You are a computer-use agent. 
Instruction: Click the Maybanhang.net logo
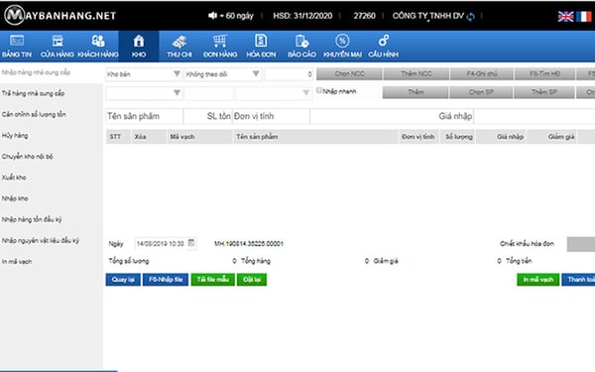pyautogui.click(x=59, y=15)
